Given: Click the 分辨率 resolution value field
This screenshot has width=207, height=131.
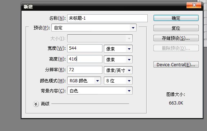Looking at the screenshot, I should [x=85, y=70].
